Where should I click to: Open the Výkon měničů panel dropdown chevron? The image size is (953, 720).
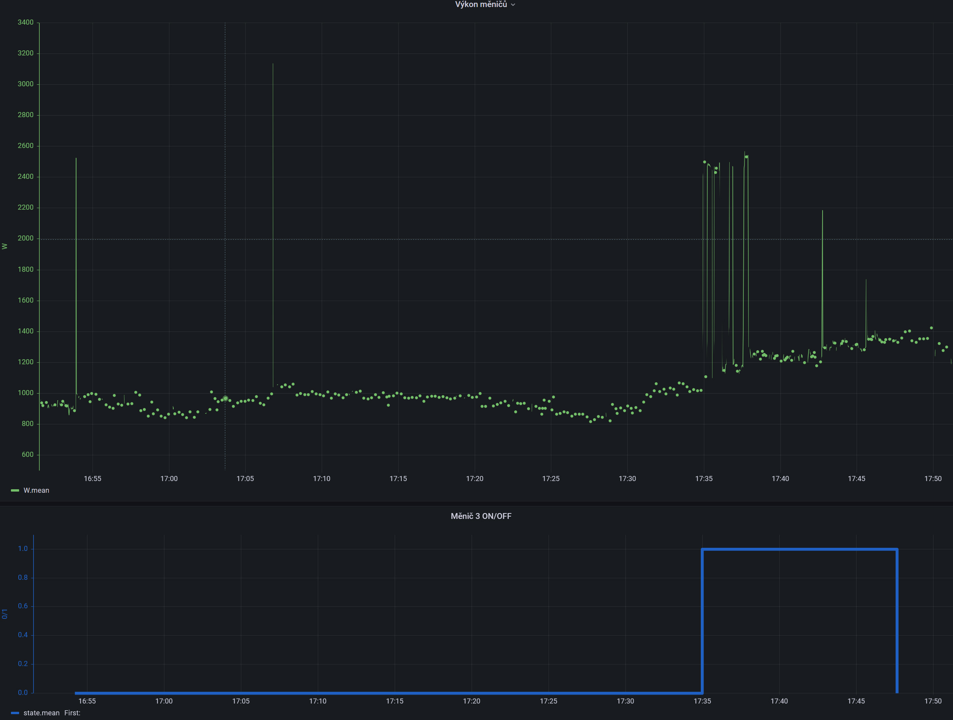(513, 5)
